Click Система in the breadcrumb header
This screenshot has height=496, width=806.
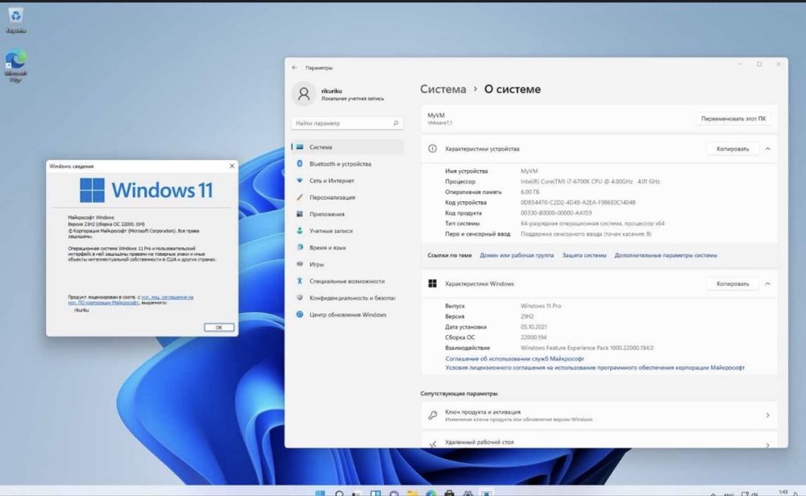[443, 89]
